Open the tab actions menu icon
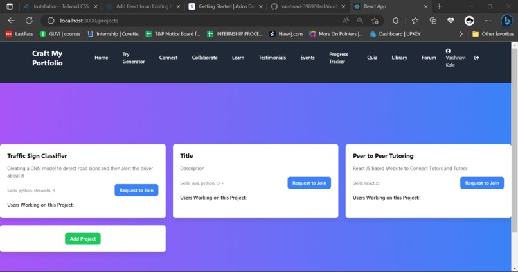Screen dimensions: 518x272 click(x=10, y=6)
